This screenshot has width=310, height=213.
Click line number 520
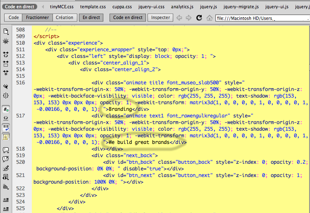(x=21, y=162)
